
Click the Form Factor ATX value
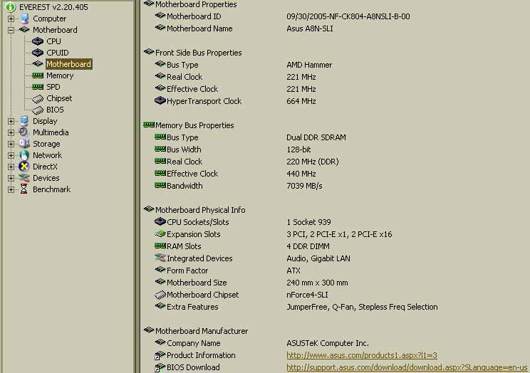tap(293, 270)
